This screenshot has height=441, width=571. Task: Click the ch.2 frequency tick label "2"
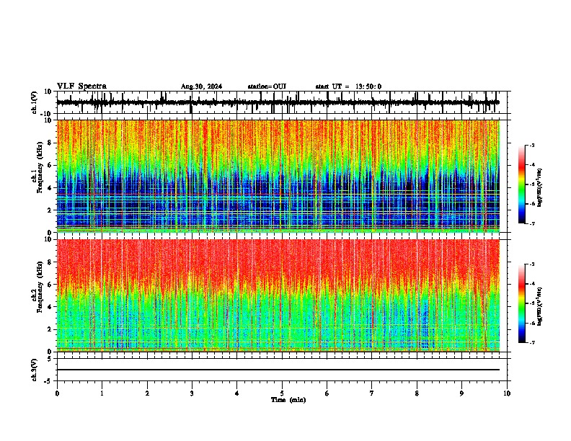[50, 329]
